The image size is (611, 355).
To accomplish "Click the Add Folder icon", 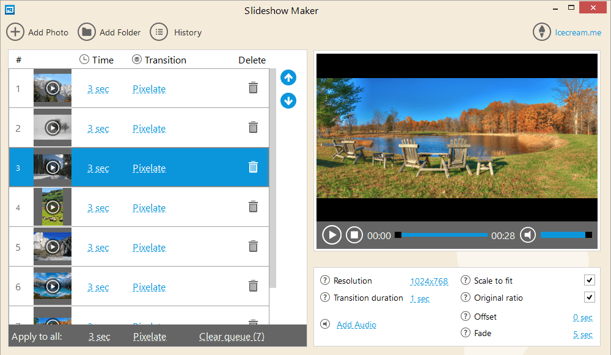I will 87,32.
